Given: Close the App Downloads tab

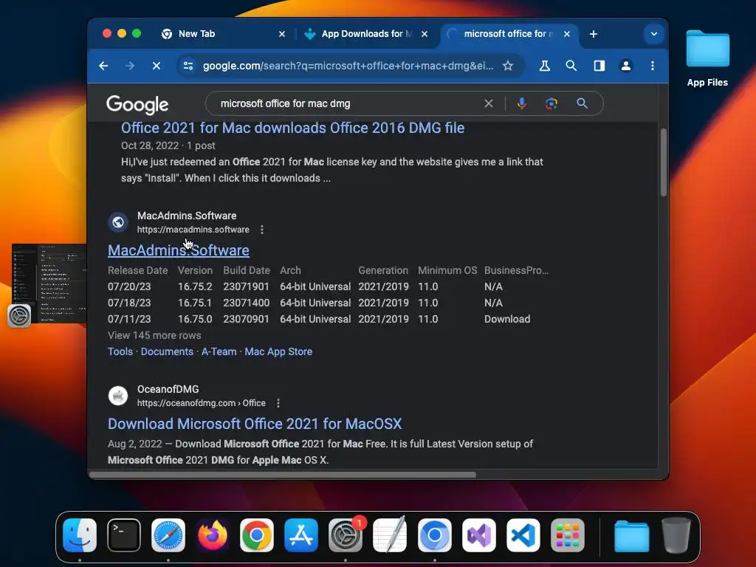Looking at the screenshot, I should tap(425, 34).
